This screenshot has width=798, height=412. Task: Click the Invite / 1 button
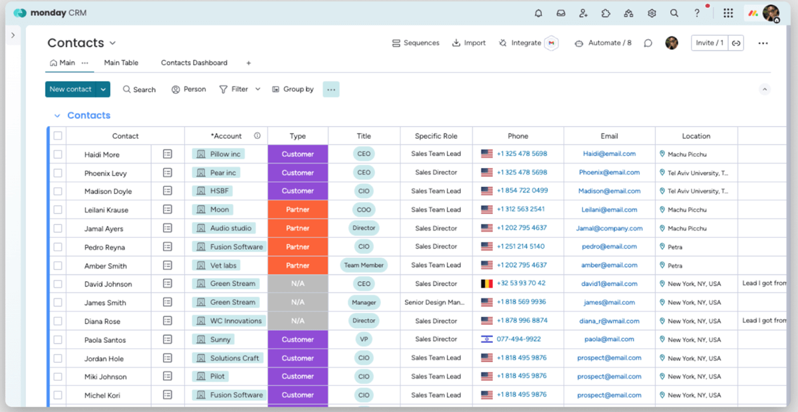click(710, 43)
